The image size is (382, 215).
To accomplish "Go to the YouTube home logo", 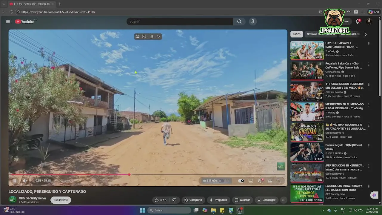I will pos(24,21).
